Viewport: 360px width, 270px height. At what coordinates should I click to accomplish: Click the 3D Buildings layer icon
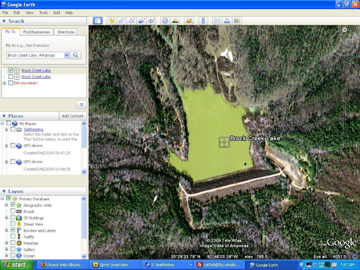[x=19, y=218]
